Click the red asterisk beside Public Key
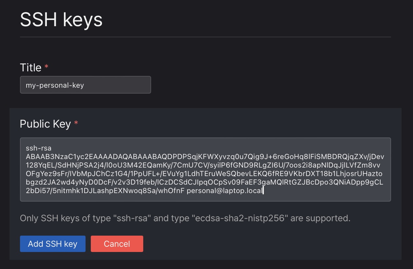413x269 pixels. click(x=76, y=123)
